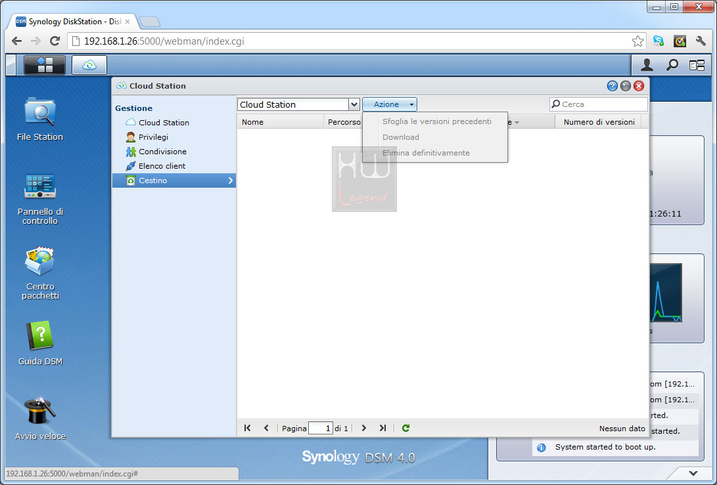Go to previous page arrow
The width and height of the screenshot is (717, 485).
[266, 428]
